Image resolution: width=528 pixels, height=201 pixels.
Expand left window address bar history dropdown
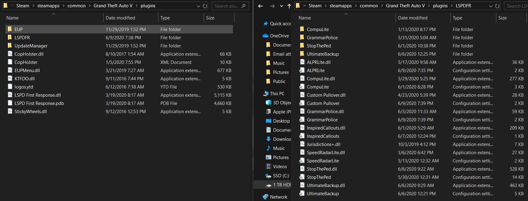pos(199,6)
